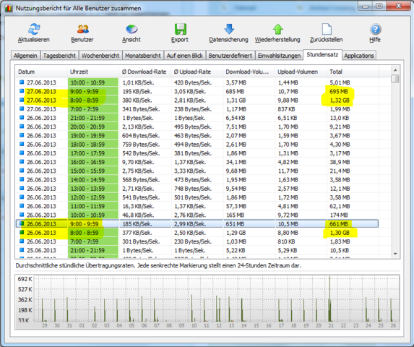Image resolution: width=414 pixels, height=347 pixels.
Task: Switch to the Applications tab
Action: (359, 56)
